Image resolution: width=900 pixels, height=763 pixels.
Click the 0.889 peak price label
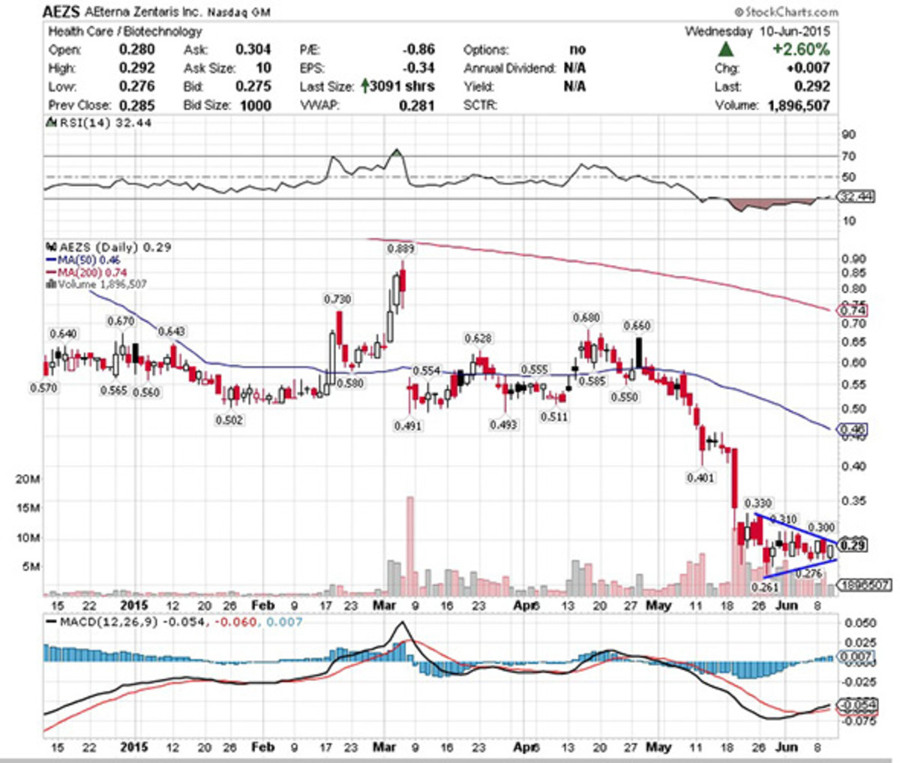tap(400, 248)
